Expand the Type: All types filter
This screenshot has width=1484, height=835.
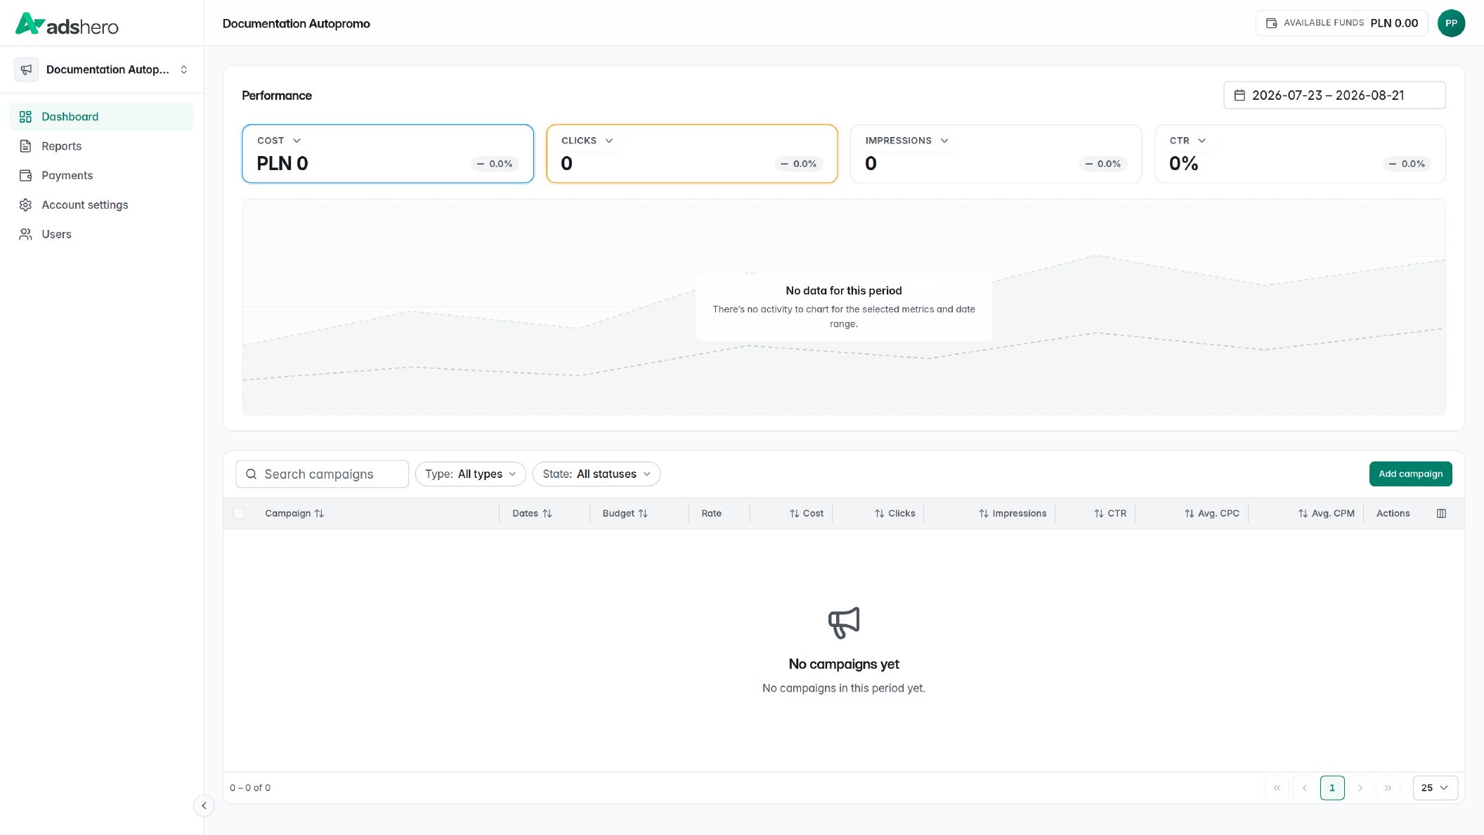point(470,474)
